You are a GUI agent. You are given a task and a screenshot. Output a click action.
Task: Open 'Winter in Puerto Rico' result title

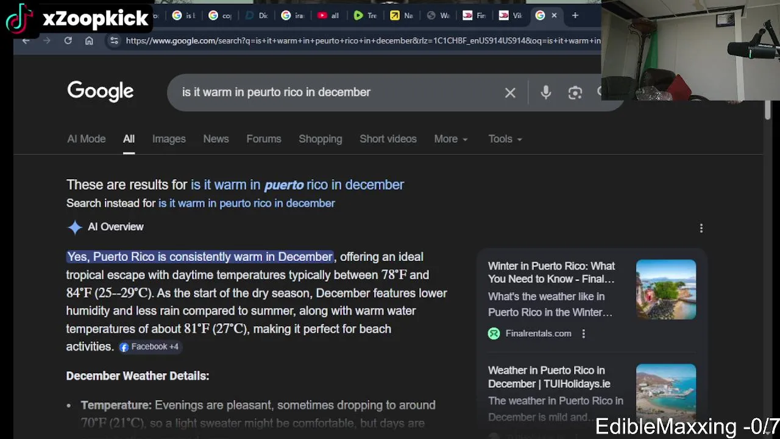tap(551, 273)
